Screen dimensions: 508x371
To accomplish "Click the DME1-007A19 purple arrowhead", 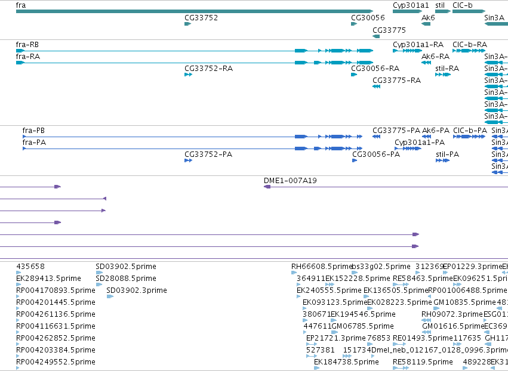I will [x=267, y=187].
